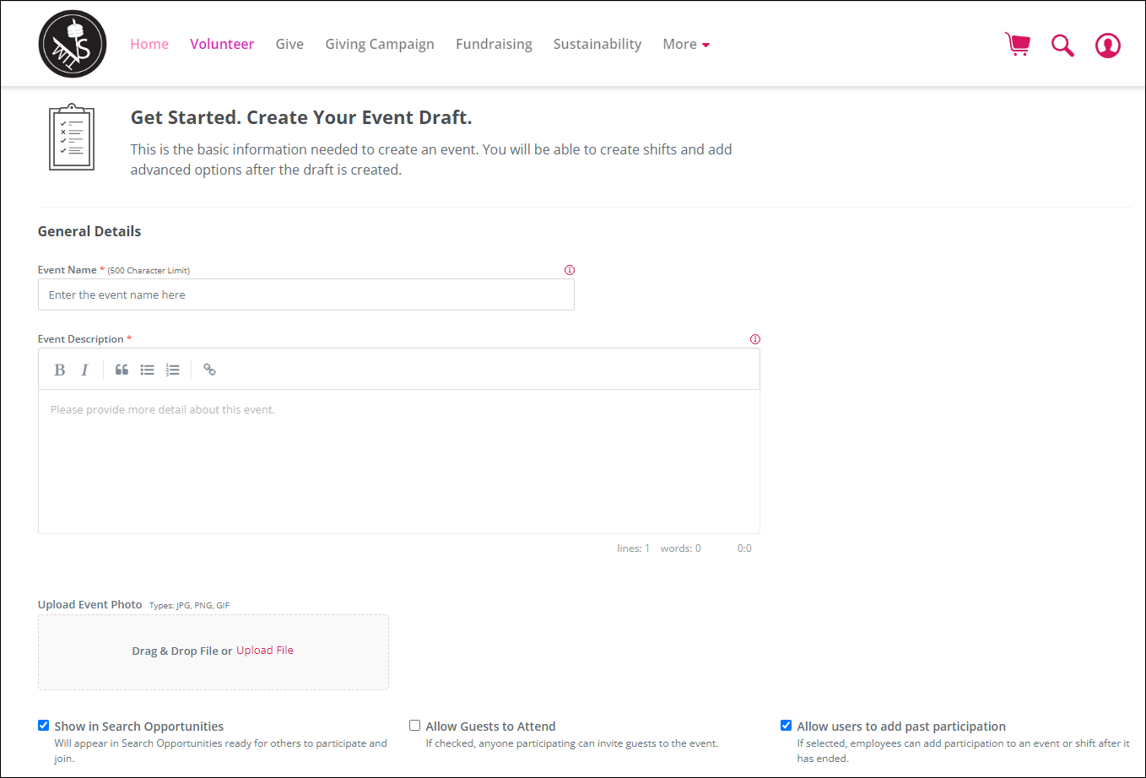Viewport: 1146px width, 778px height.
Task: Insert a block quote in description
Action: 122,370
